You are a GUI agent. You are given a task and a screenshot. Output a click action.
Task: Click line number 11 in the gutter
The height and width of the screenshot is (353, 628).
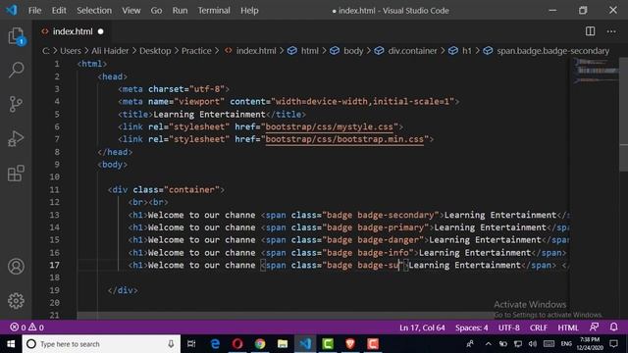click(x=55, y=189)
